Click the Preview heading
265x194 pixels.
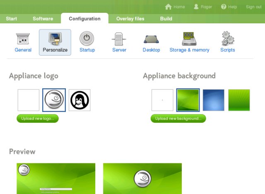(x=22, y=152)
